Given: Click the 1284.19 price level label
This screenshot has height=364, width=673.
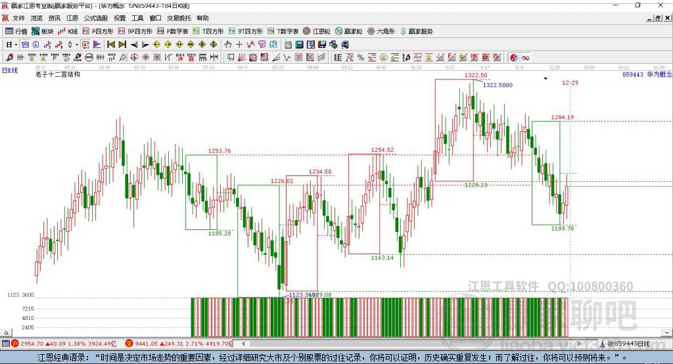Looking at the screenshot, I should [x=563, y=117].
